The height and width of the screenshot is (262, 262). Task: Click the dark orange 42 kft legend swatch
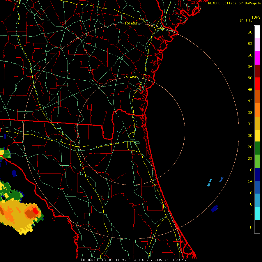[x=257, y=97]
